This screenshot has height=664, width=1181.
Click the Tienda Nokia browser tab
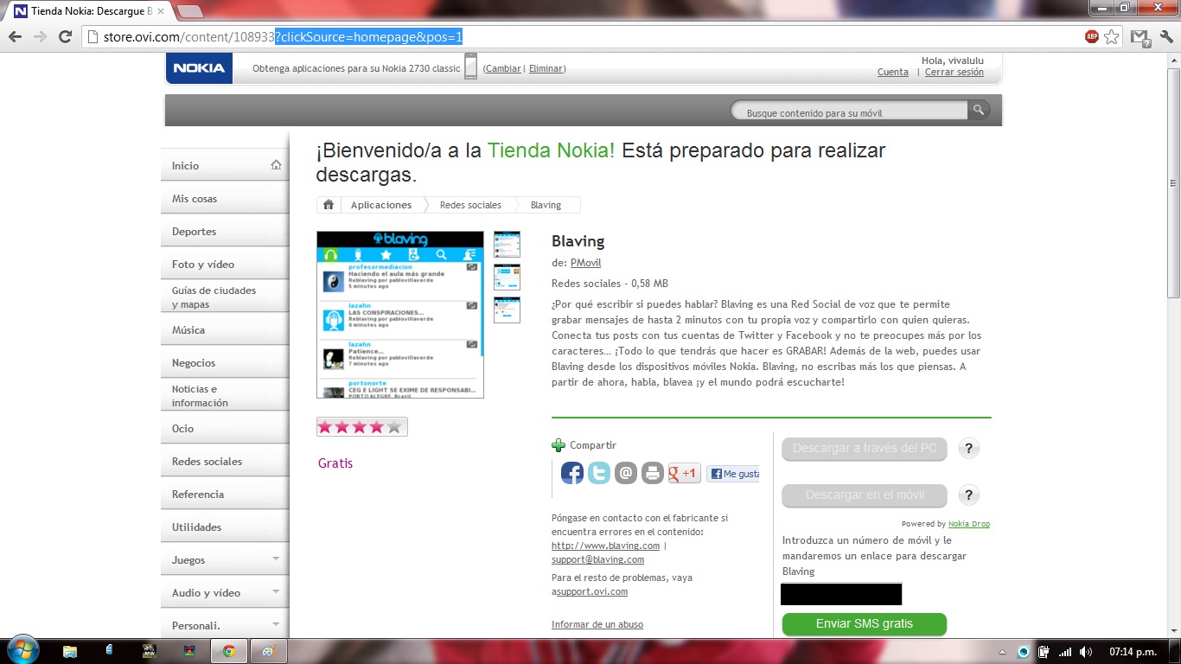click(89, 11)
